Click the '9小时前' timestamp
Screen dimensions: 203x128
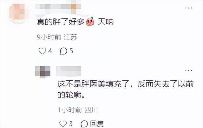[x=49, y=37]
